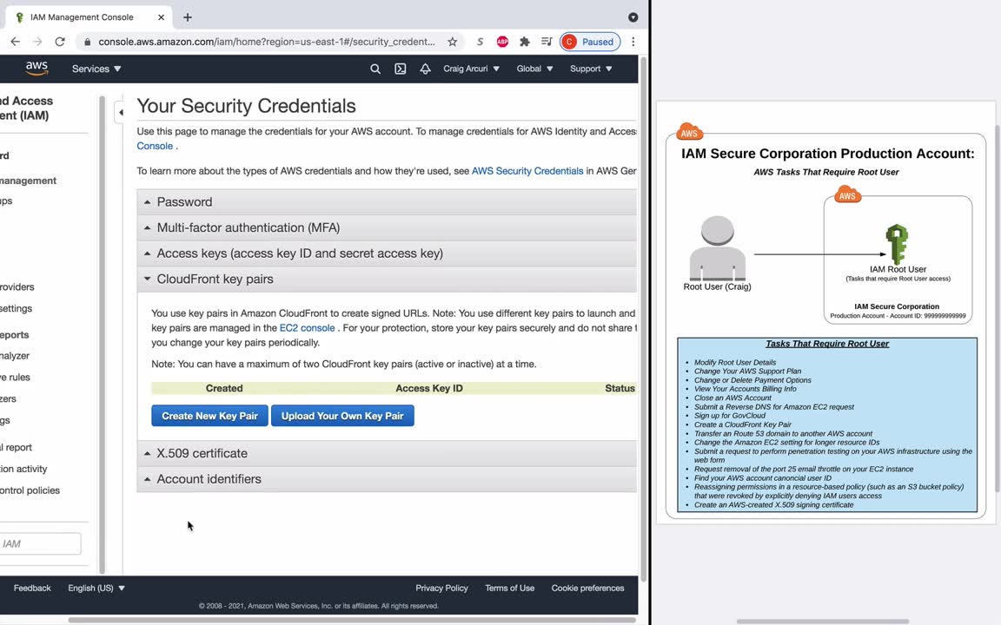Viewport: 1001px width, 625px height.
Task: Click the sidebar item ending in 've rules'
Action: (x=16, y=378)
